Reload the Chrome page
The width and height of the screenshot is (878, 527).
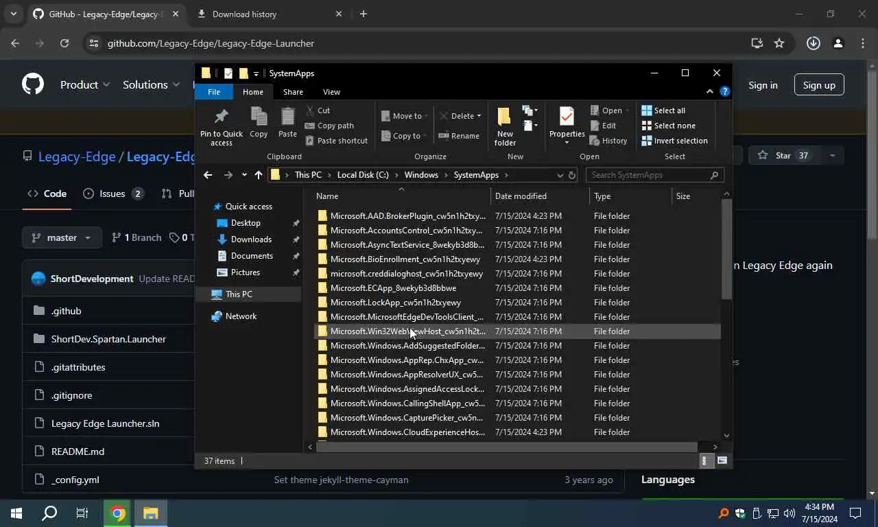(x=64, y=43)
